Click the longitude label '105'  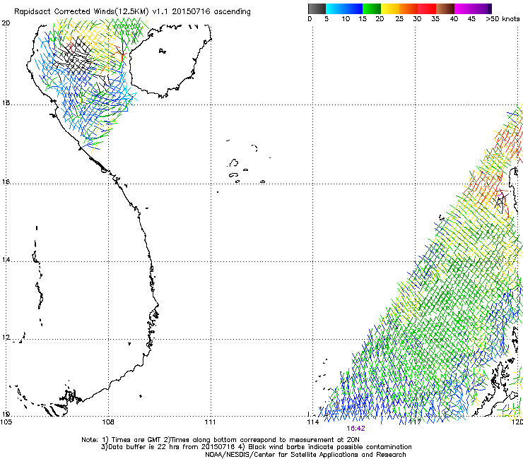6,422
